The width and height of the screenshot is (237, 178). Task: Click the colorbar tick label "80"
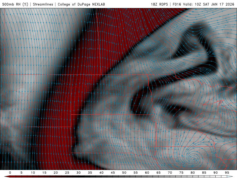[x=193, y=173]
